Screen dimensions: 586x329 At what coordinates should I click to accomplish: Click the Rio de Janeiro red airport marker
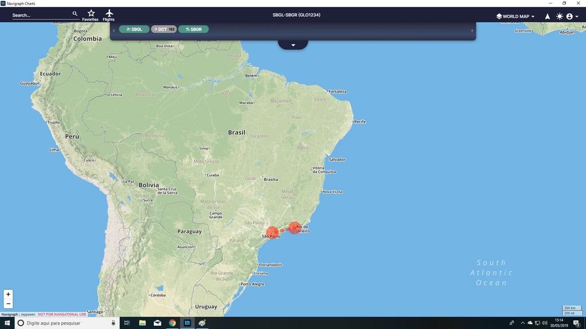(x=295, y=227)
